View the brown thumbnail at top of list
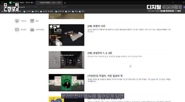 point(67,16)
